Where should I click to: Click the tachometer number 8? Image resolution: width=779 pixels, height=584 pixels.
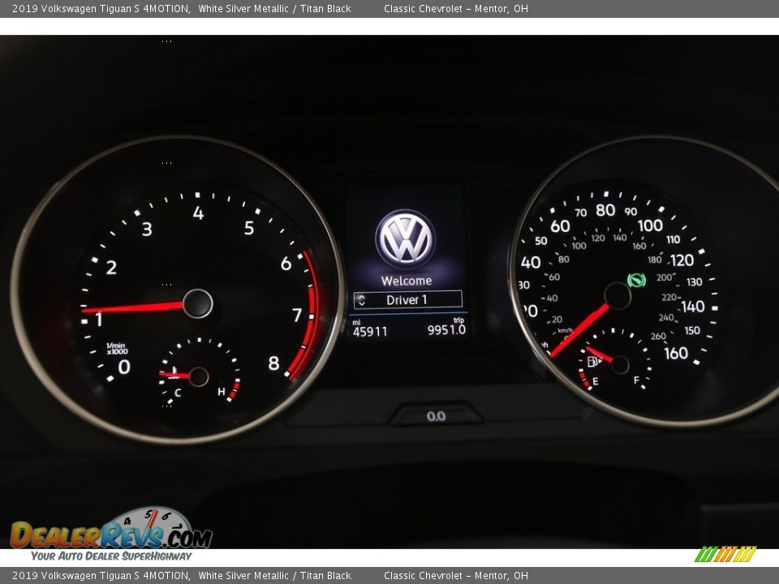pos(273,363)
